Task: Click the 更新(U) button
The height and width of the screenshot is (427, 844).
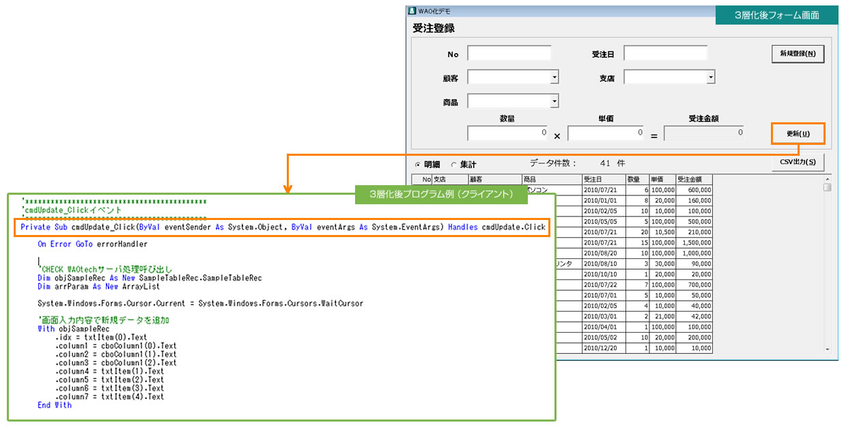Action: [x=798, y=134]
